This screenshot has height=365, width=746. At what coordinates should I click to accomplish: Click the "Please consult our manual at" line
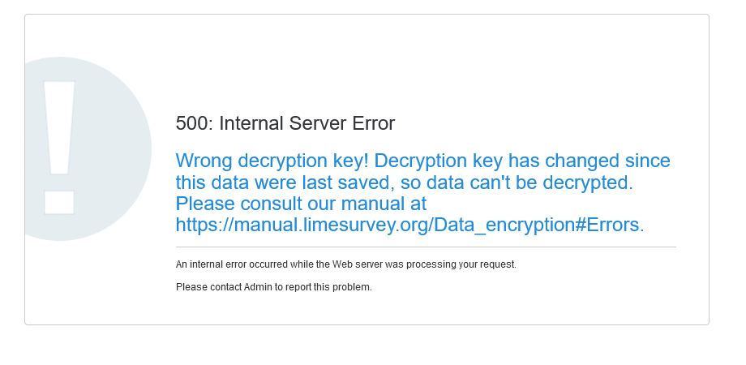point(301,204)
